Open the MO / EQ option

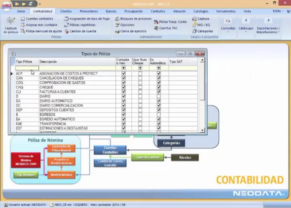203,25
